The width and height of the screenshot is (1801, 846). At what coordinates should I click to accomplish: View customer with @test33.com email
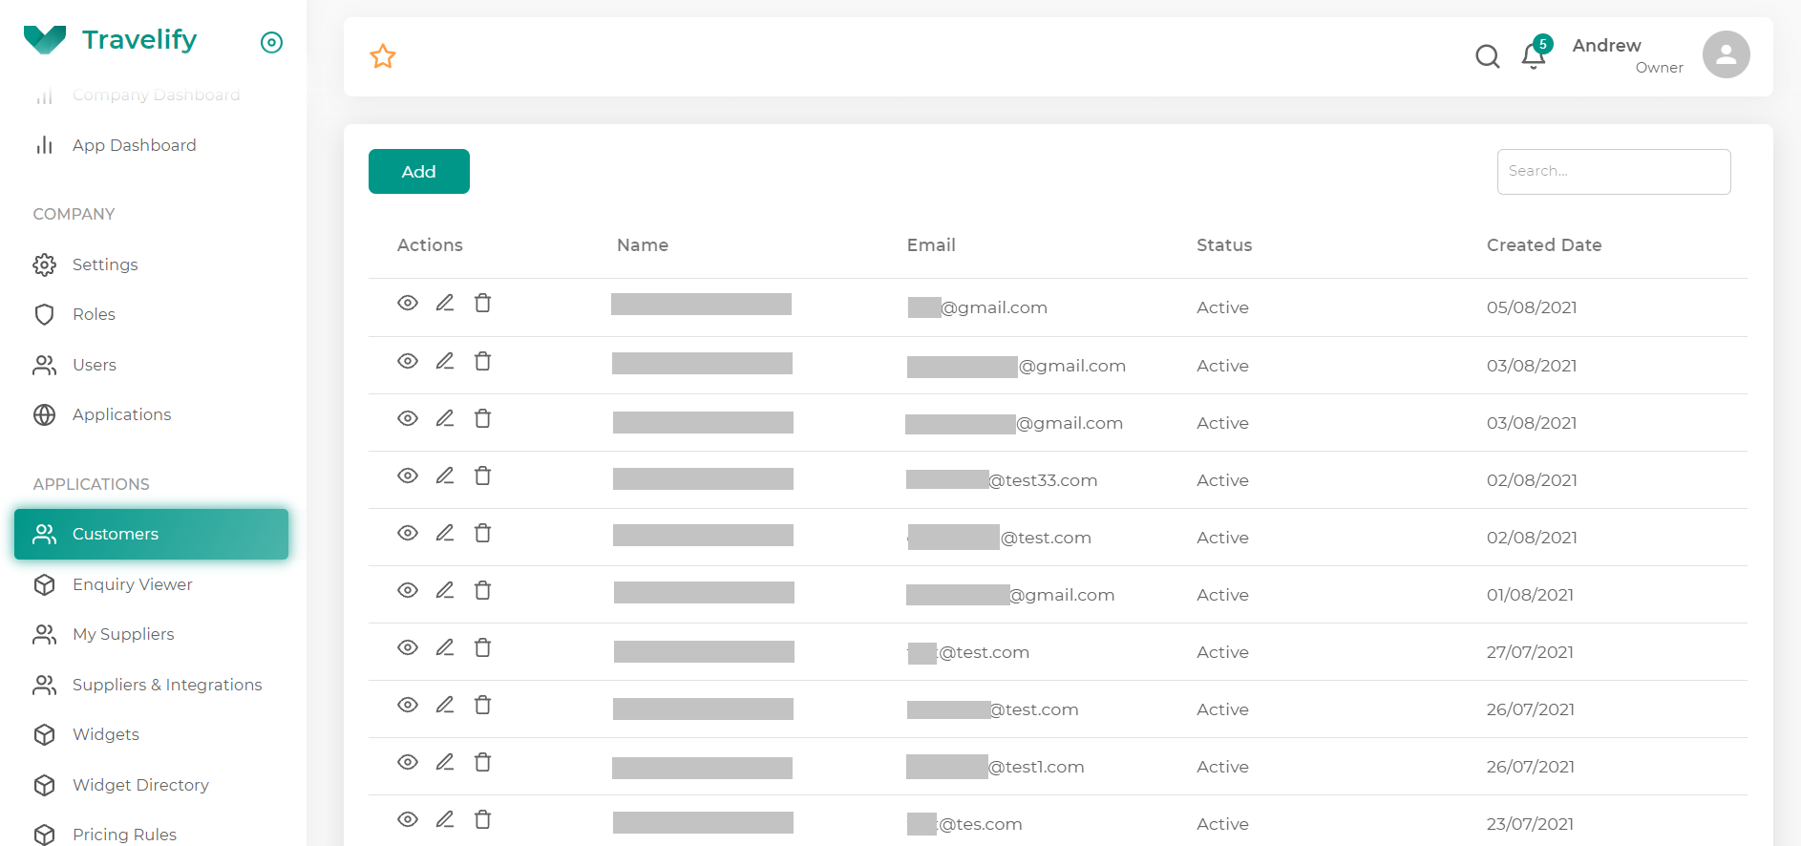coord(408,476)
